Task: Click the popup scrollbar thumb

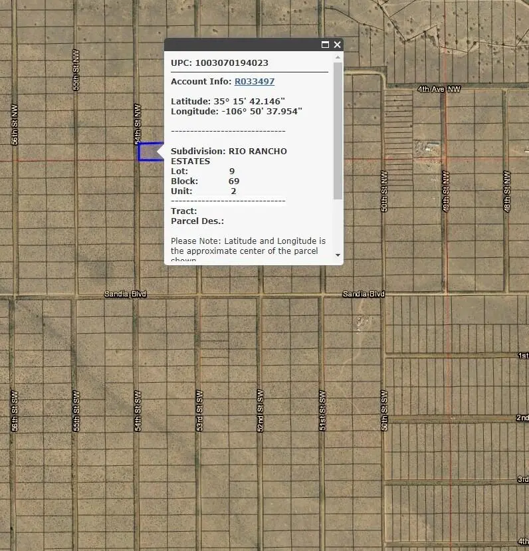Action: coord(338,130)
